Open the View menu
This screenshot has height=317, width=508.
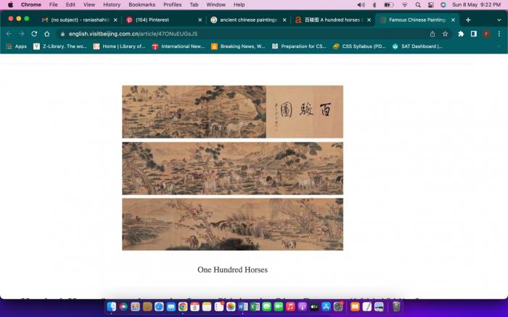pyautogui.click(x=89, y=4)
